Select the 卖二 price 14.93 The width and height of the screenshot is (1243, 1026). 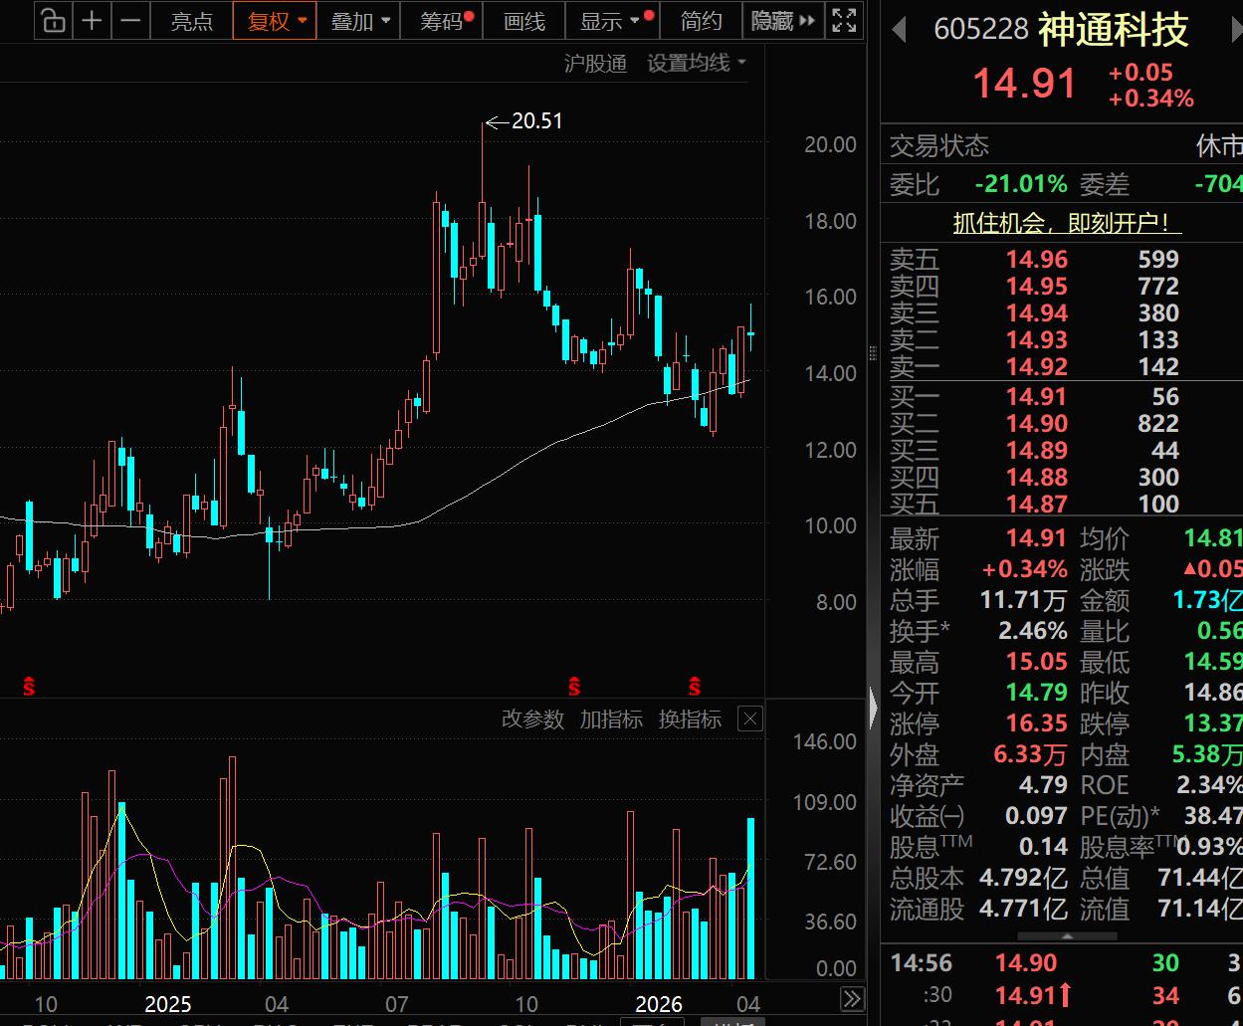pos(1036,340)
